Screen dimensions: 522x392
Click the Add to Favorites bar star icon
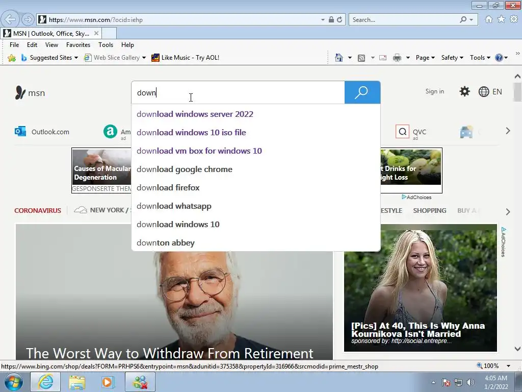(12, 58)
